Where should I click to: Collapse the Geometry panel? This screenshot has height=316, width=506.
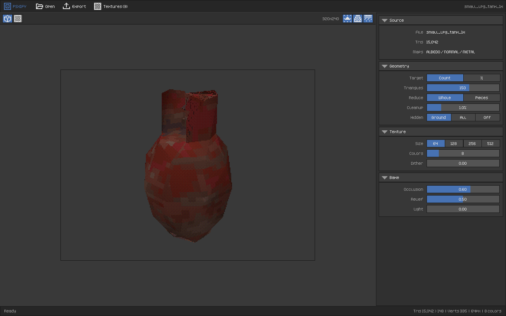(x=384, y=66)
